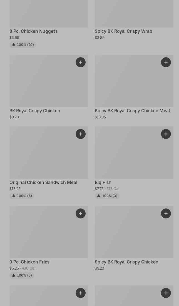Open 8 Pc. Chicken Nuggets item title

coord(33,31)
